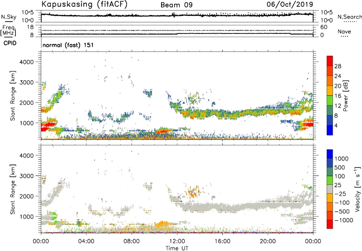Pick the gray ±25 segment of Velocity colorbar

coord(330,189)
